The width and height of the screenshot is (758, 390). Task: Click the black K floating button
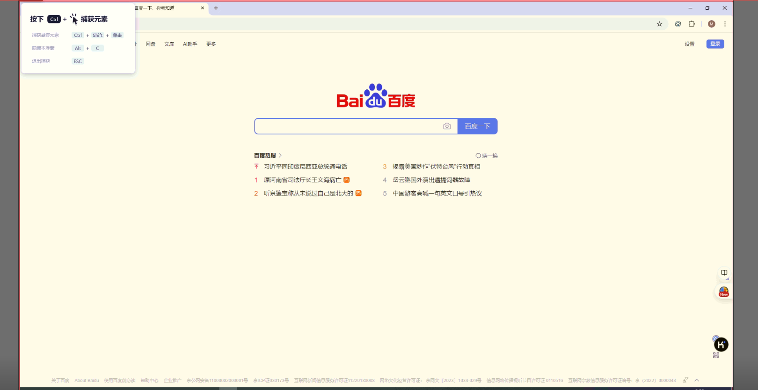[x=721, y=345]
